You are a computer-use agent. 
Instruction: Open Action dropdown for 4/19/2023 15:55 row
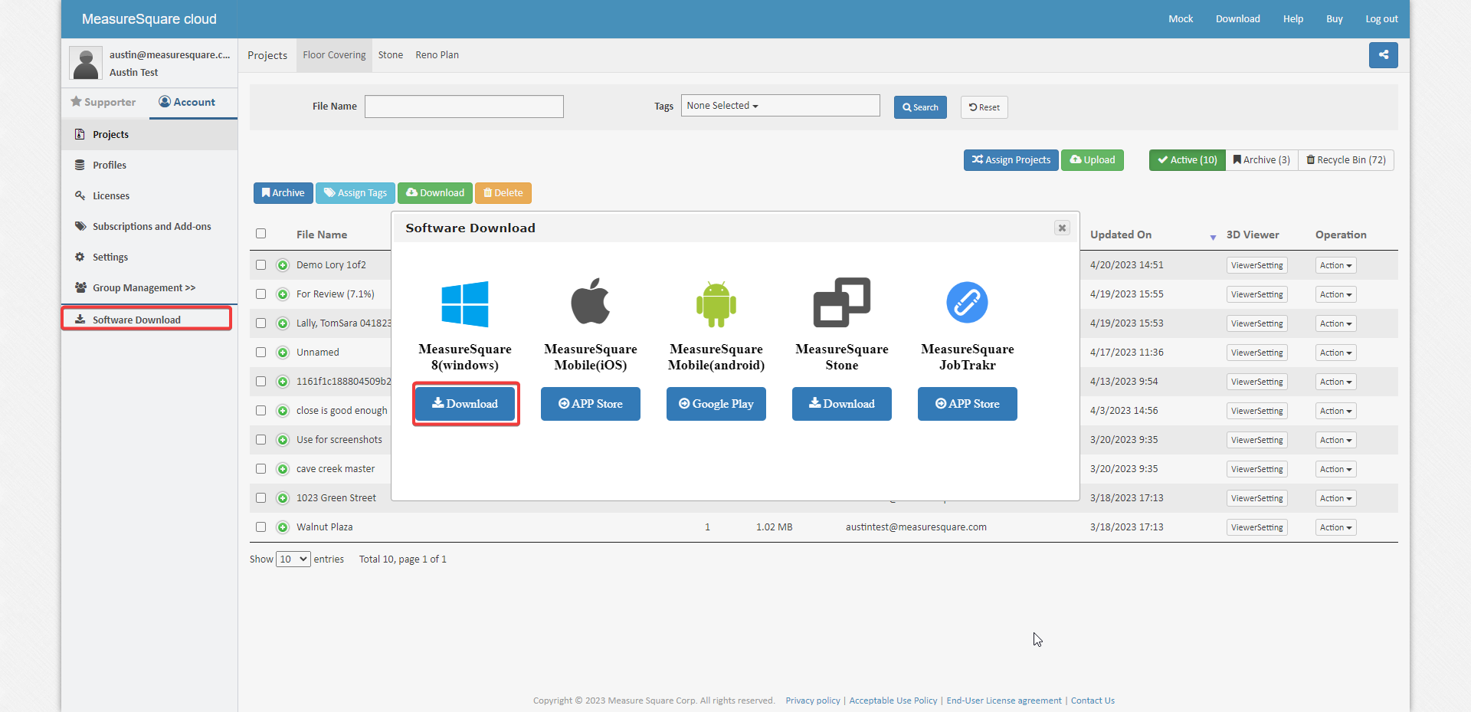(x=1335, y=294)
